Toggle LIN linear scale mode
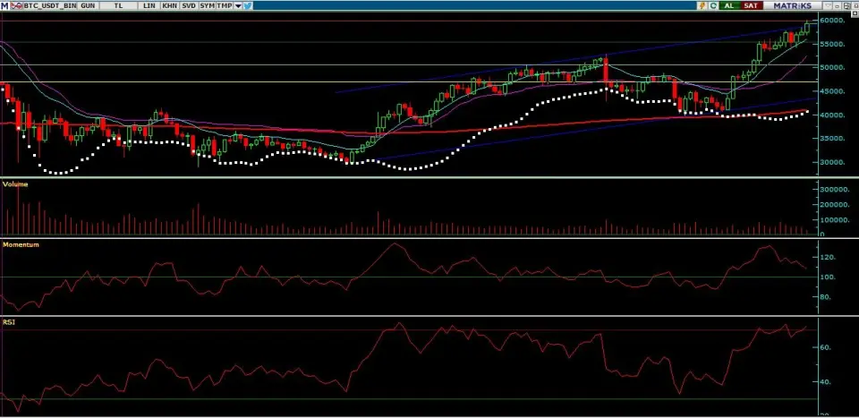Viewport: 859px width, 418px height. 147,5
